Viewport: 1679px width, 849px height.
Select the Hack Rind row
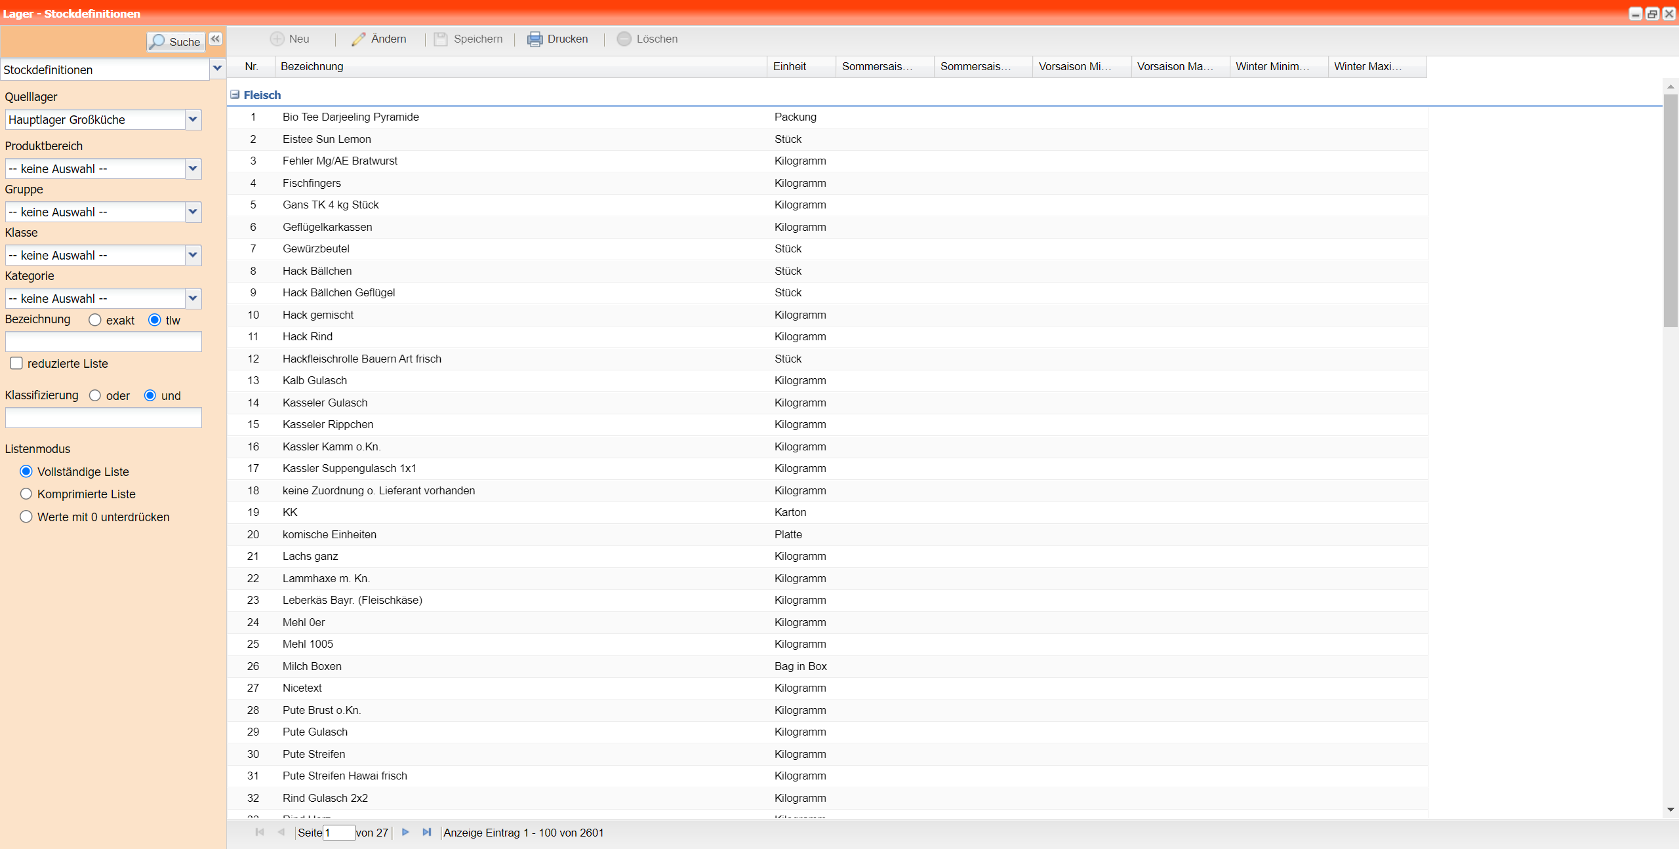[308, 336]
